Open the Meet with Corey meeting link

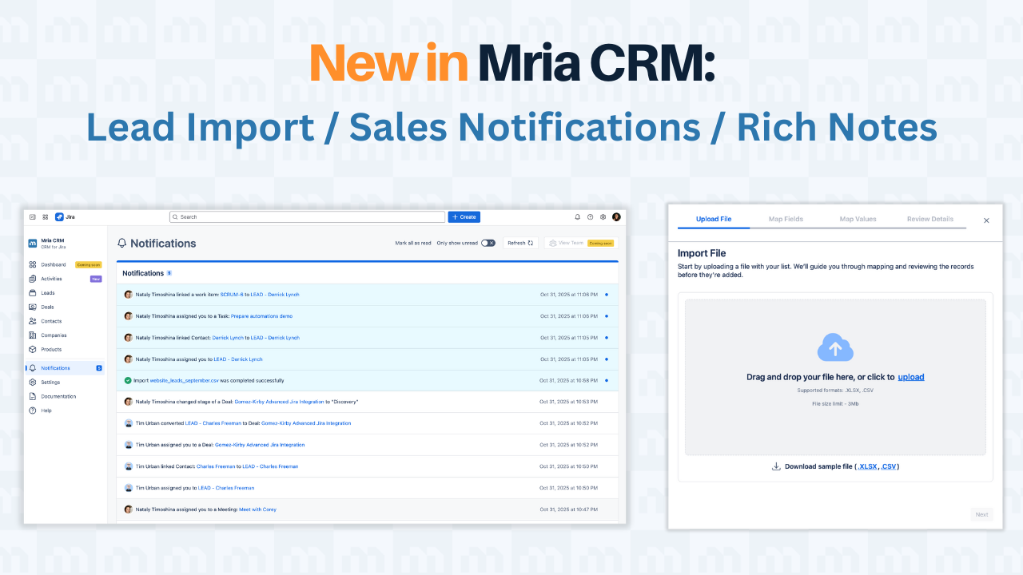[257, 509]
